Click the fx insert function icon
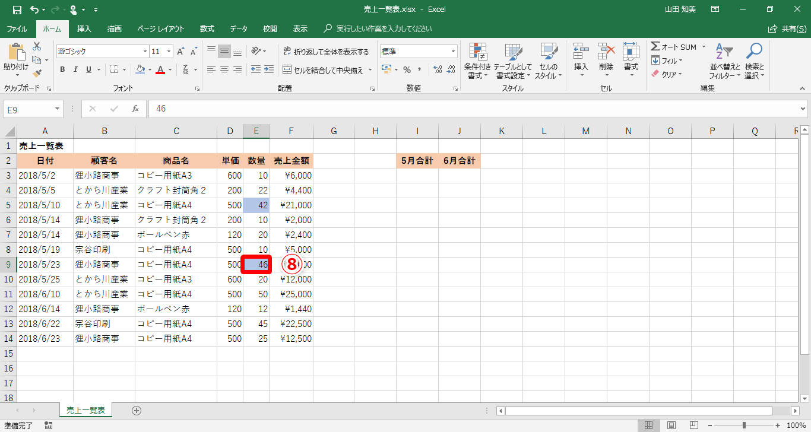This screenshot has width=811, height=432. point(135,109)
